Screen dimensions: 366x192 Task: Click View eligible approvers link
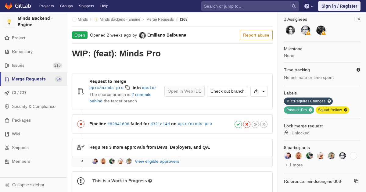click(x=157, y=161)
